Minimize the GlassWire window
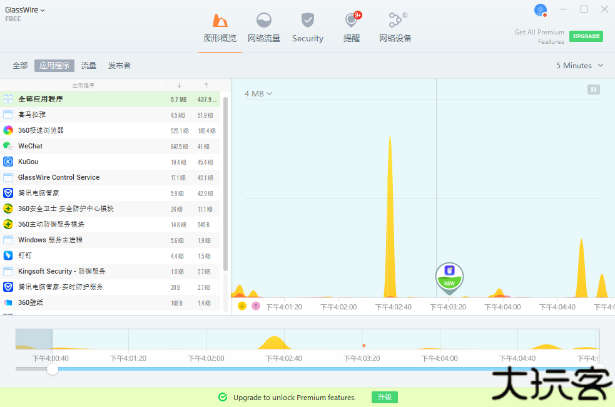The height and width of the screenshot is (407, 615). coord(563,9)
